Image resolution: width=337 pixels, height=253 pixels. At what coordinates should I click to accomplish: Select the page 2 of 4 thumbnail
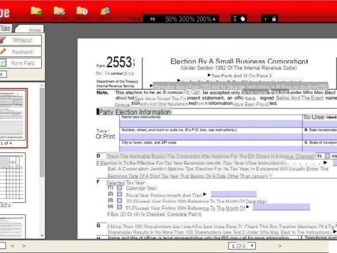click(x=13, y=178)
